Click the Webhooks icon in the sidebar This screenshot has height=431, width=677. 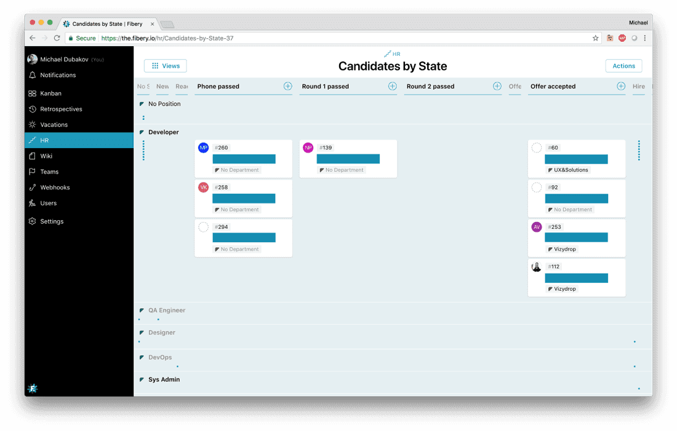[32, 187]
